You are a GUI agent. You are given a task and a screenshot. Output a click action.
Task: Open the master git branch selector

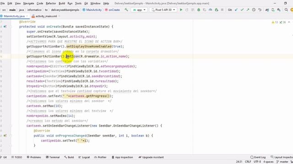tap(282, 162)
